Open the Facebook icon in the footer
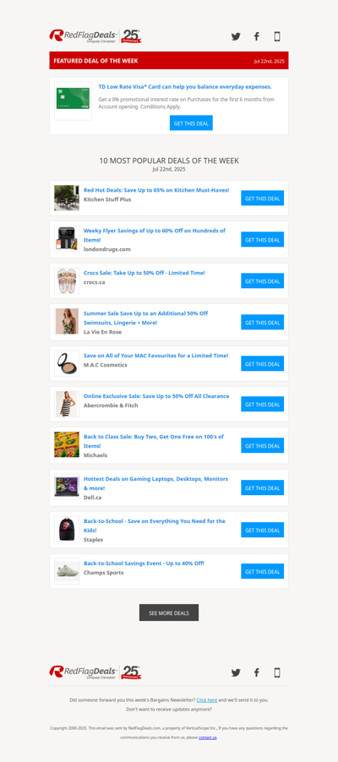Viewport: 338px width, 762px height. (256, 672)
